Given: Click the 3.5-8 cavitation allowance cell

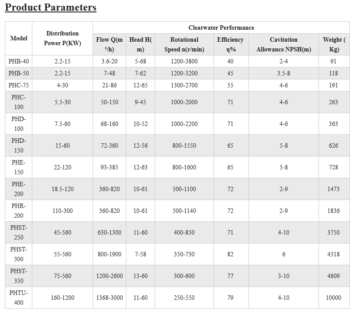Looking at the screenshot, I should 284,73.
